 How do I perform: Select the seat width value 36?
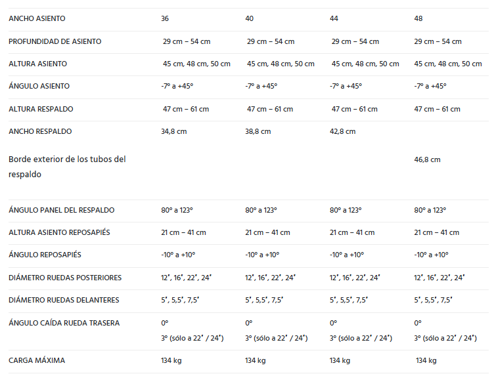(x=165, y=18)
